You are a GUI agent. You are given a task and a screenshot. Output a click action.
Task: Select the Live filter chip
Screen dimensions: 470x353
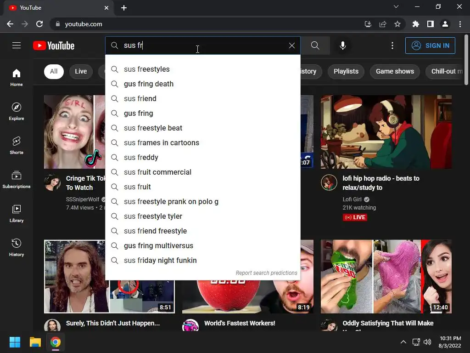(x=81, y=71)
